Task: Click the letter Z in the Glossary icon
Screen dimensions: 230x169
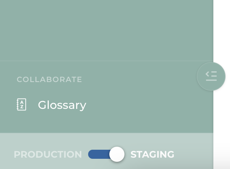Action: click(22, 107)
